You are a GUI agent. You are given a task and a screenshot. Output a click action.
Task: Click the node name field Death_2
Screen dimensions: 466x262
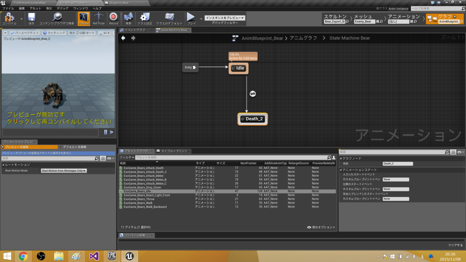click(x=398, y=164)
